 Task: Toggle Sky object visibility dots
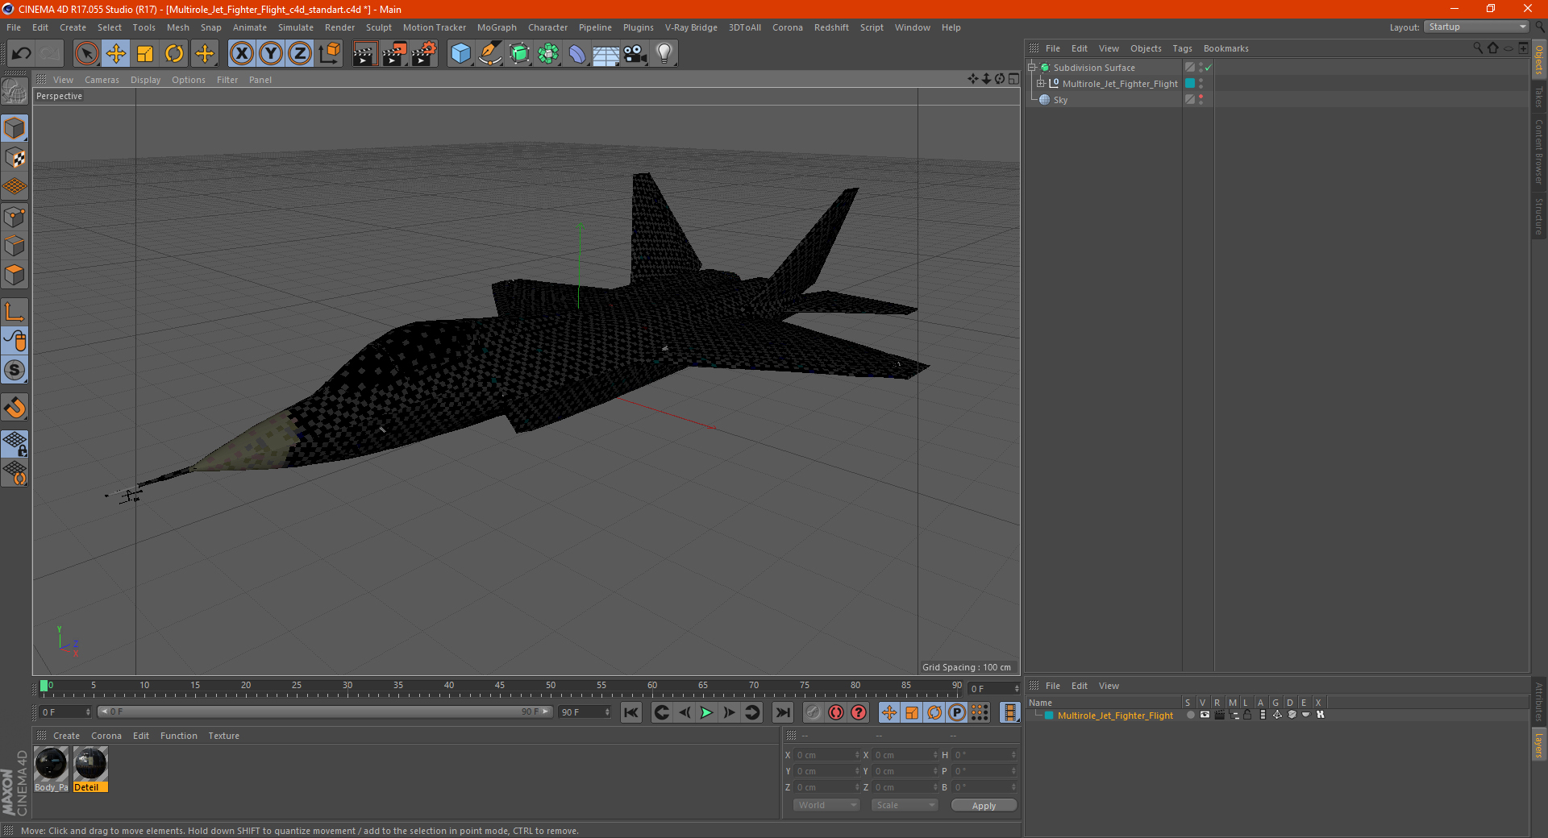(x=1201, y=100)
